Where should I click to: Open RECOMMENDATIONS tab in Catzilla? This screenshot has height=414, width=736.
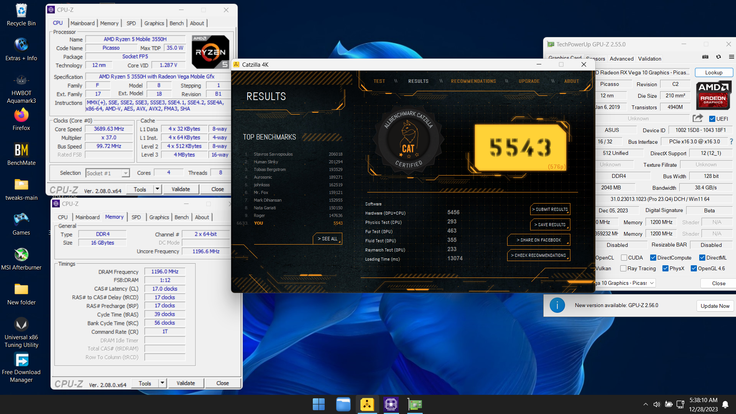pos(473,81)
